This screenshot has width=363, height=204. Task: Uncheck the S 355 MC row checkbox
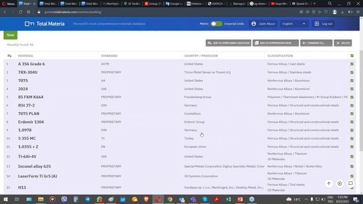click(352, 138)
